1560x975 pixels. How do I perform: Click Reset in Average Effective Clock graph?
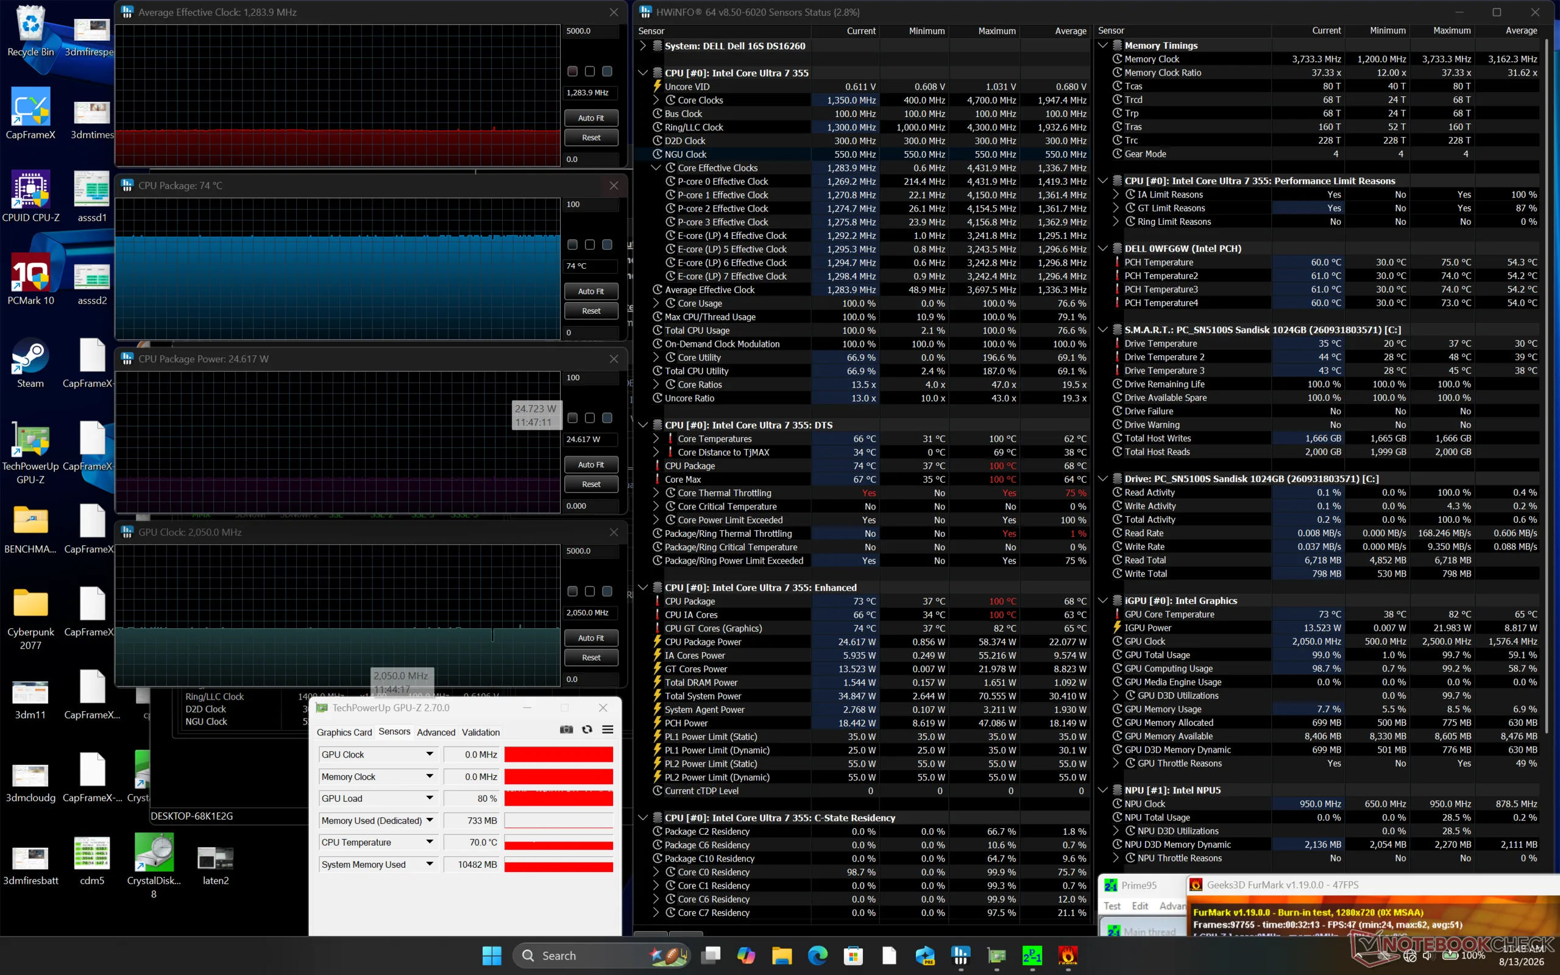click(591, 137)
